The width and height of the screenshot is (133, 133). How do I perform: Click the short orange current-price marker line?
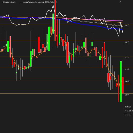tap(127, 84)
